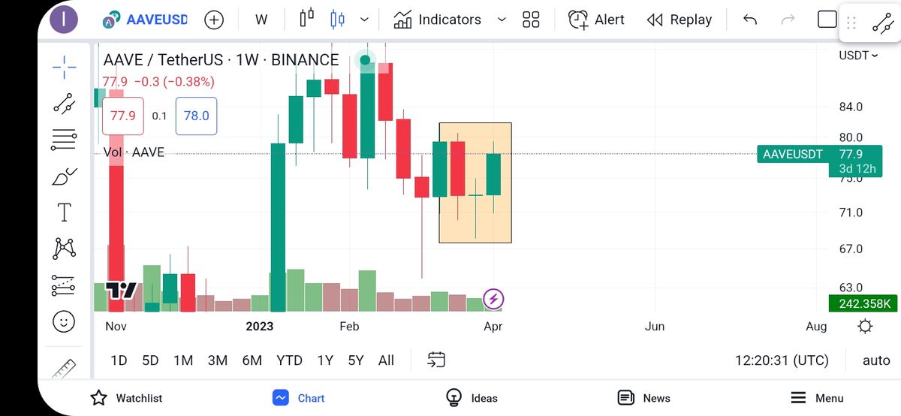
Task: Select the trend line drawing tool
Action: [65, 103]
